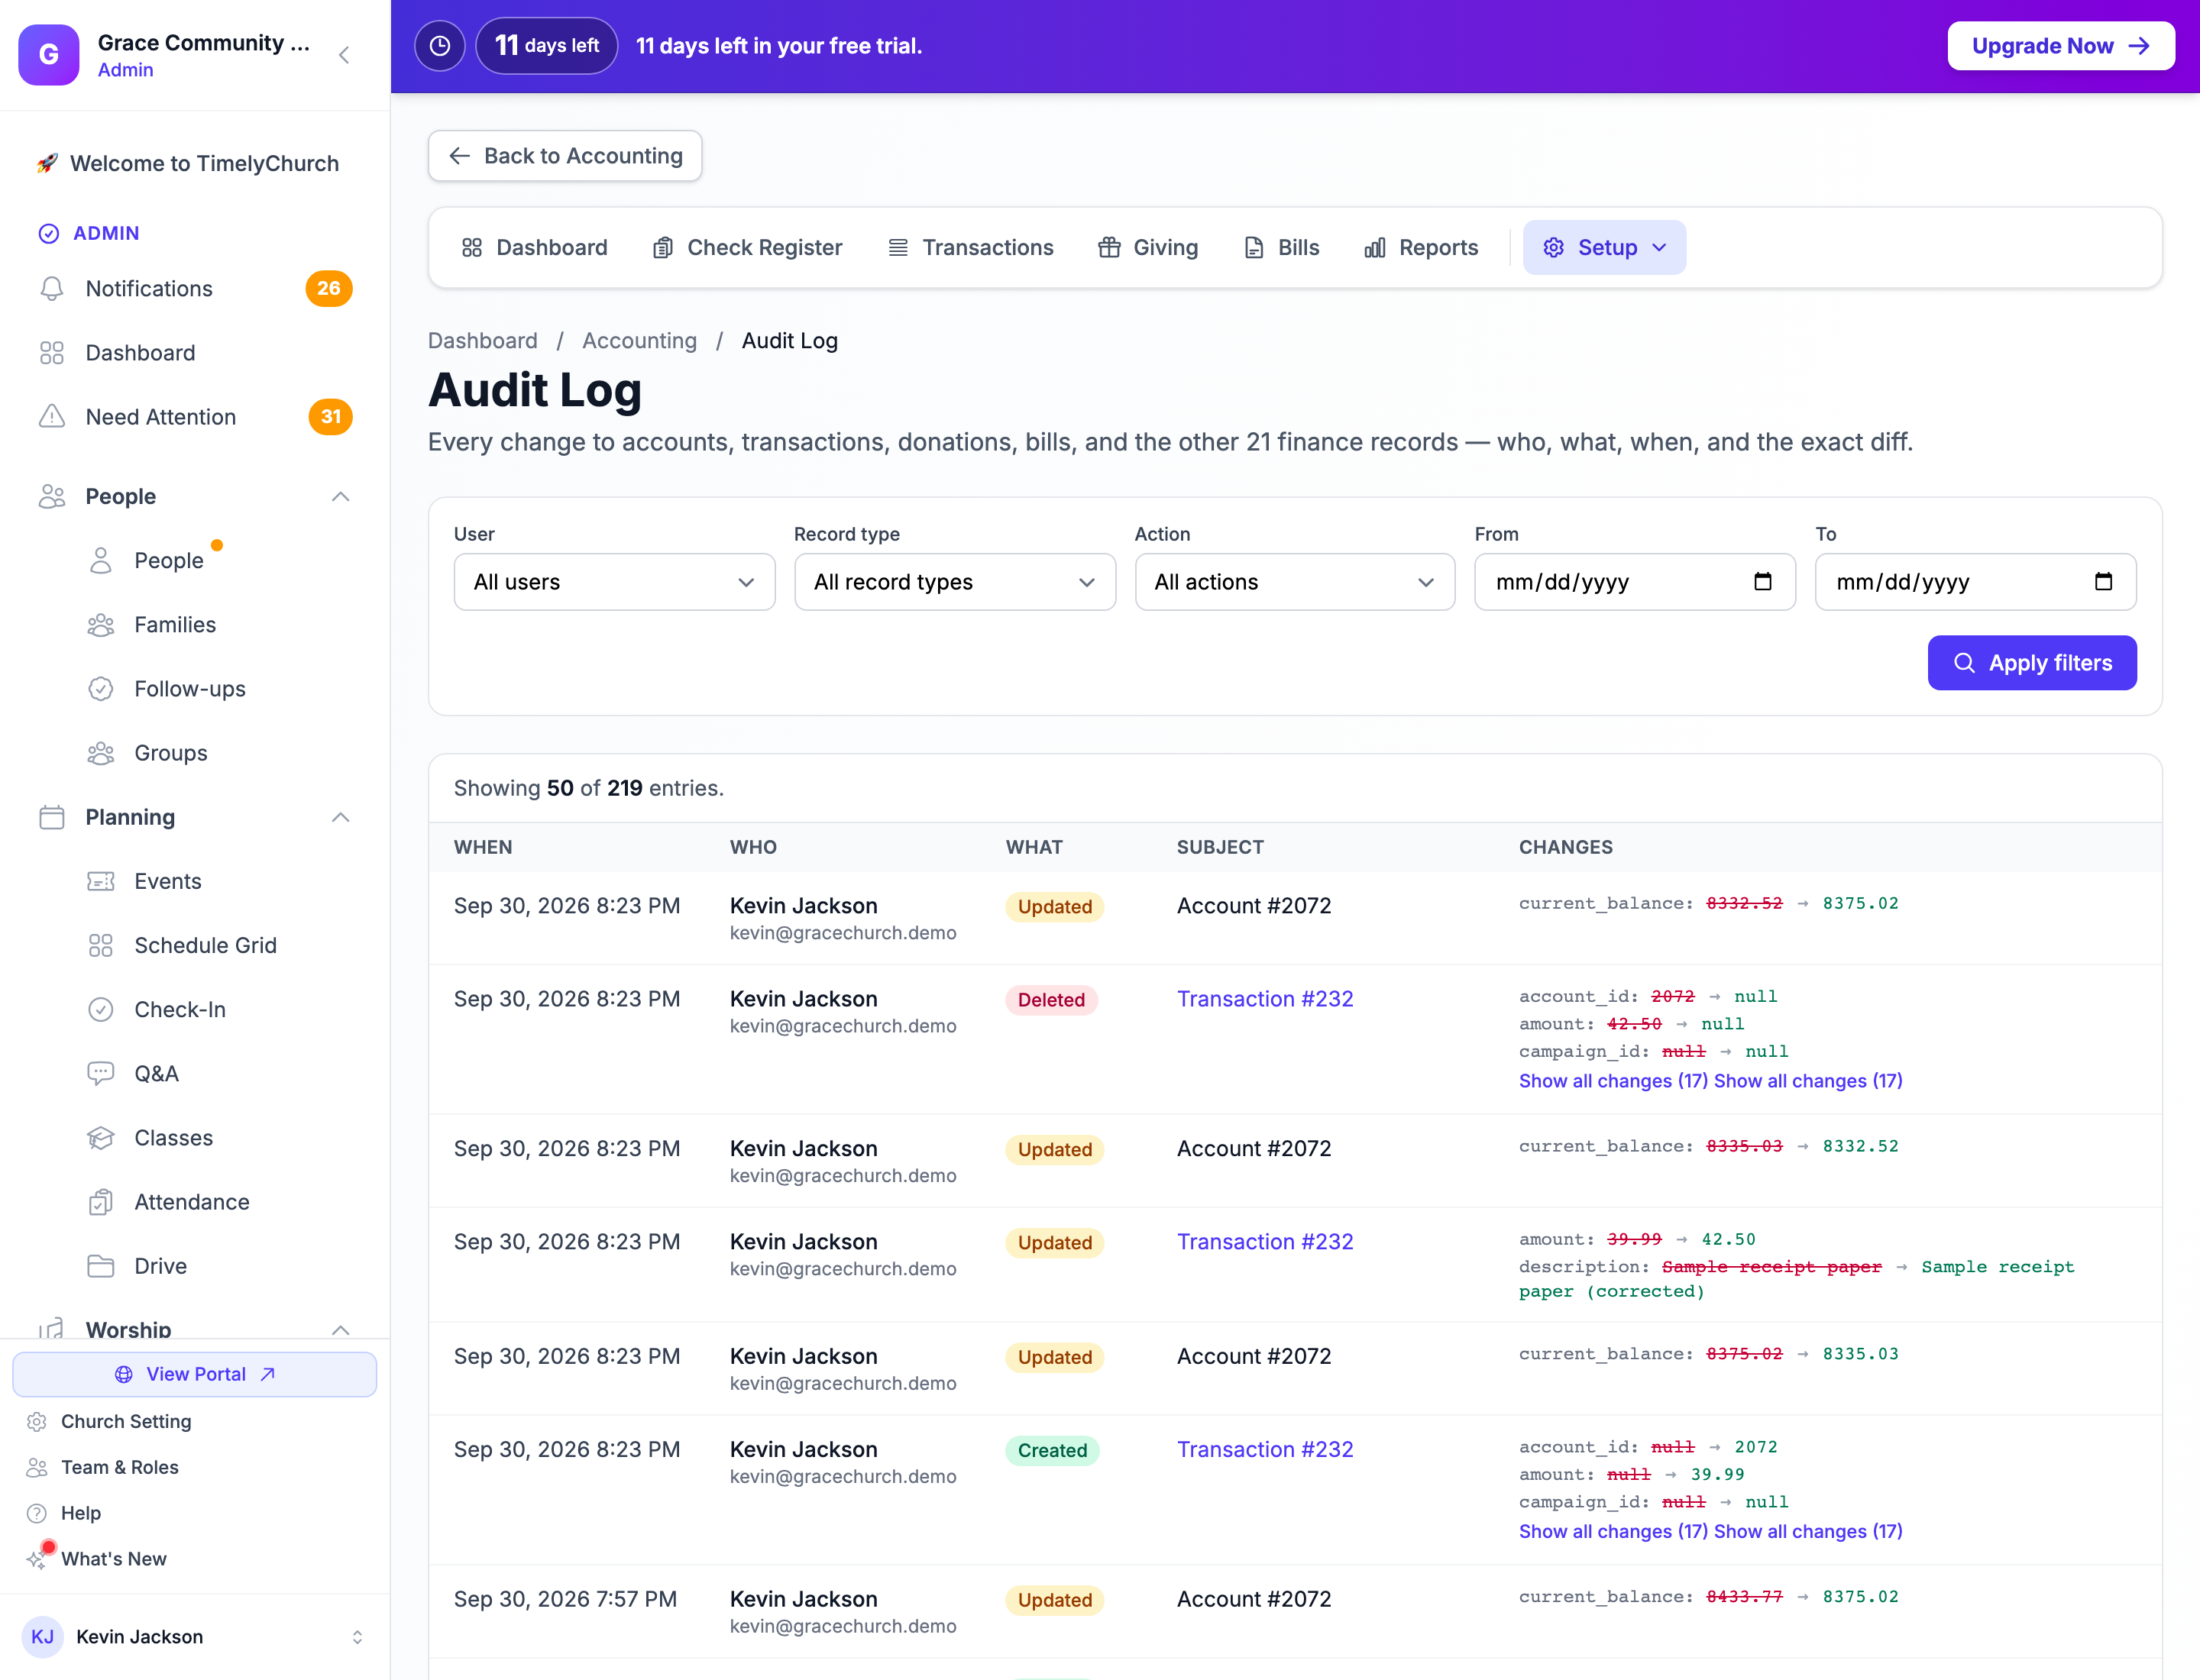The width and height of the screenshot is (2200, 1680).
Task: Open Church Setting gear icon
Action: (x=37, y=1421)
